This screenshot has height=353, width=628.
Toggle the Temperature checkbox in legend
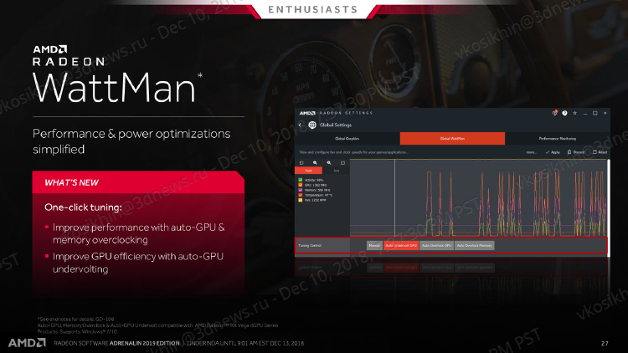click(x=299, y=194)
